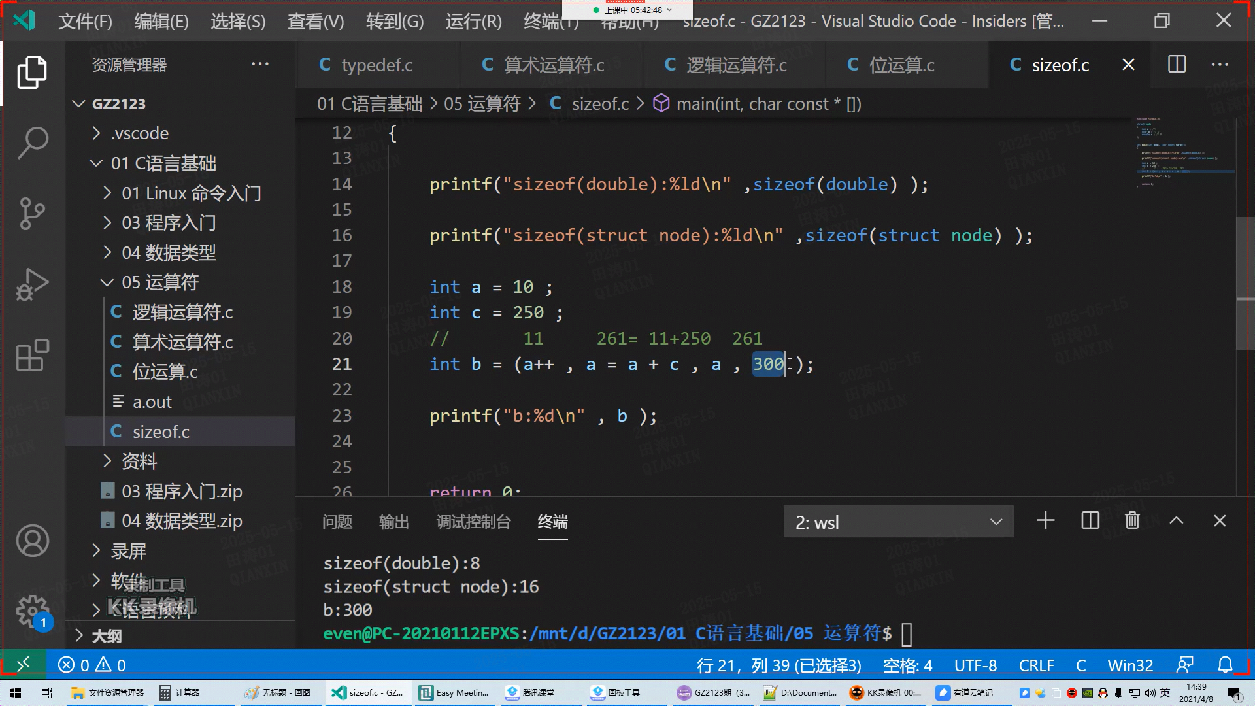This screenshot has height=706, width=1255.
Task: Open the Search view in activity bar
Action: pos(32,142)
